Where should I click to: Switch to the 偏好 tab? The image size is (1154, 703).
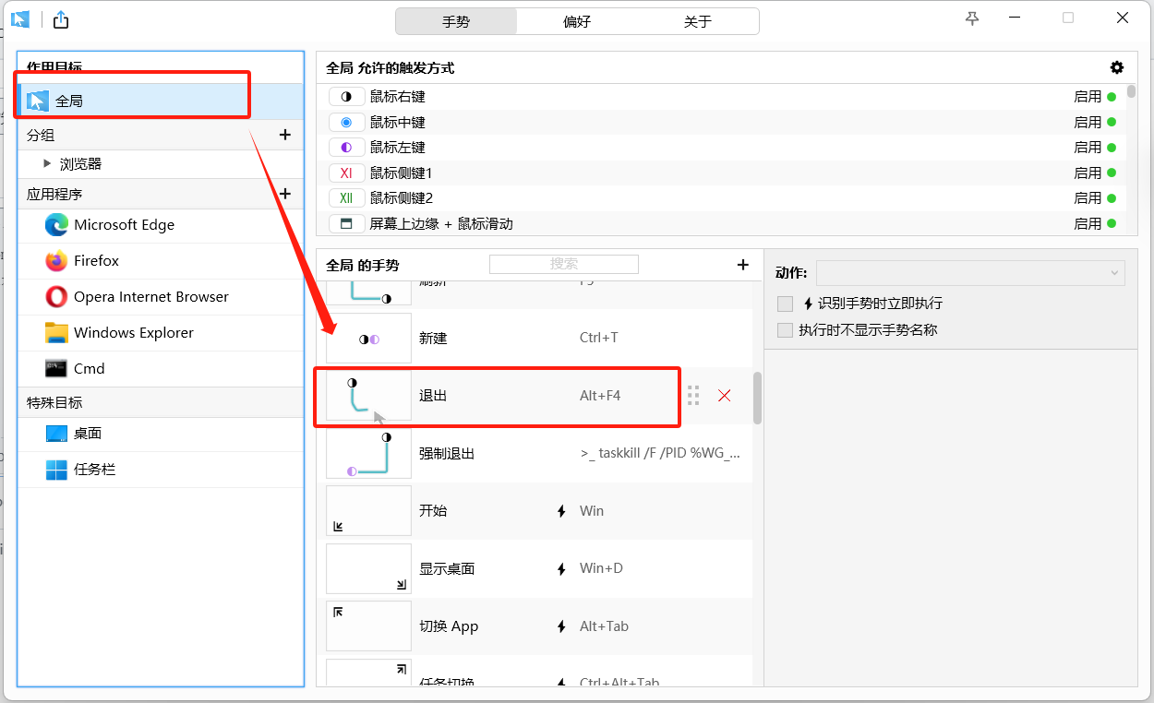tap(577, 20)
